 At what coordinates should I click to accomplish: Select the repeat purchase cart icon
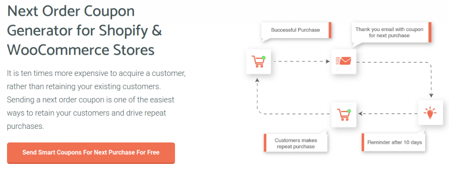point(344,114)
